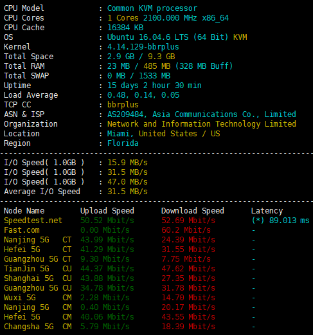Screen dimensions: 313x335
Task: Select 'Network and Information Technology Limited' organization text
Action: pyautogui.click(x=202, y=124)
